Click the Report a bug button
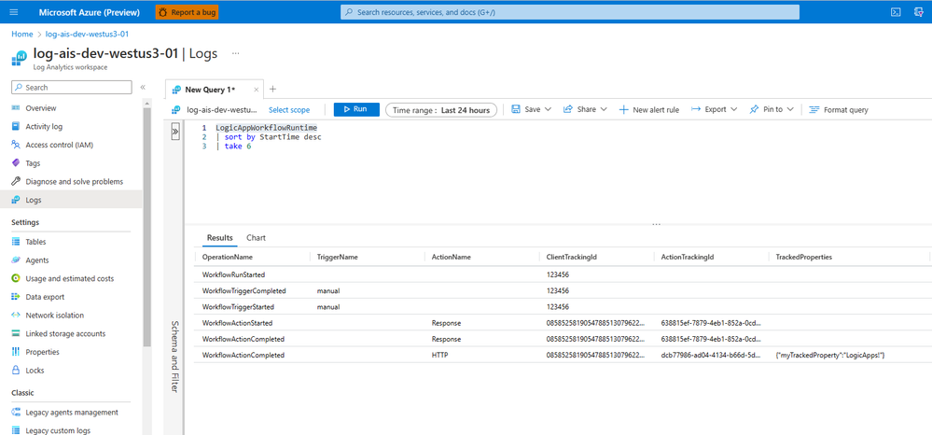 (x=187, y=12)
